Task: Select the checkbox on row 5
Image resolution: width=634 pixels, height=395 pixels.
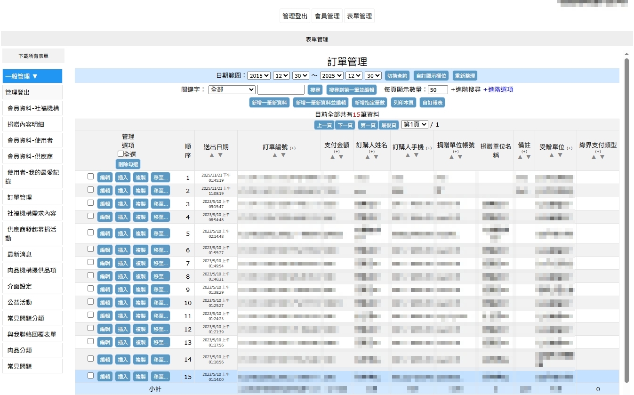Action: 90,233
